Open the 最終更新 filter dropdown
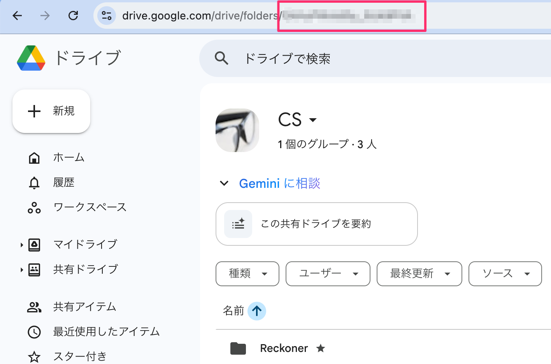 (x=419, y=274)
